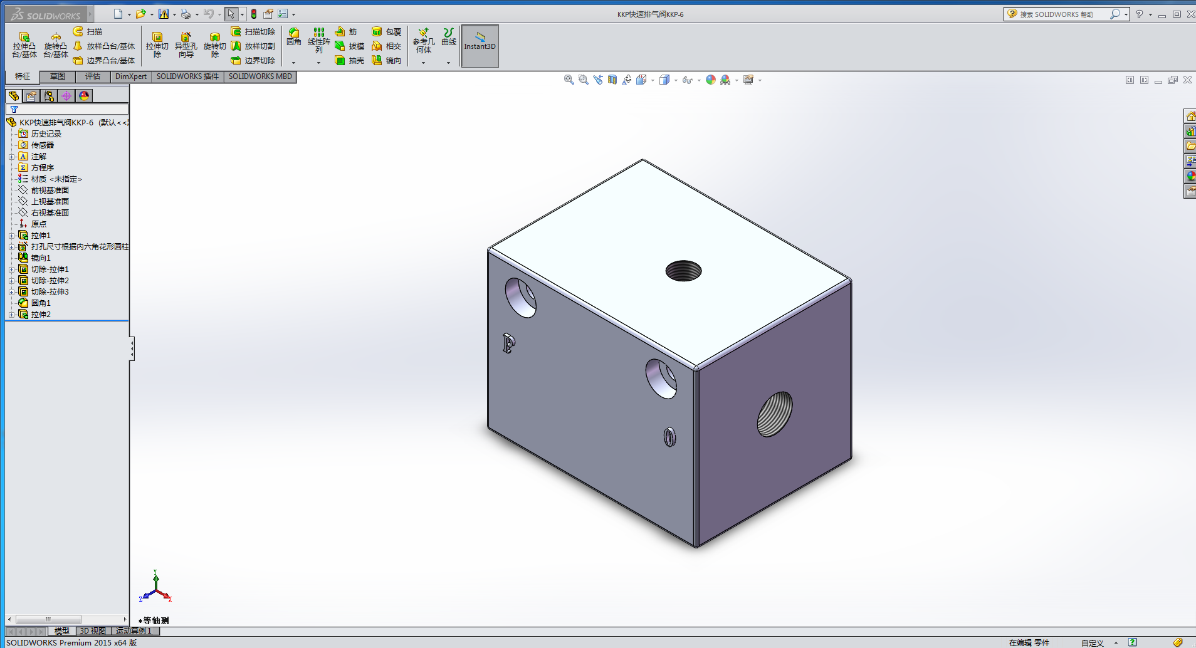Select 前视基准面 in the feature tree

[50, 191]
